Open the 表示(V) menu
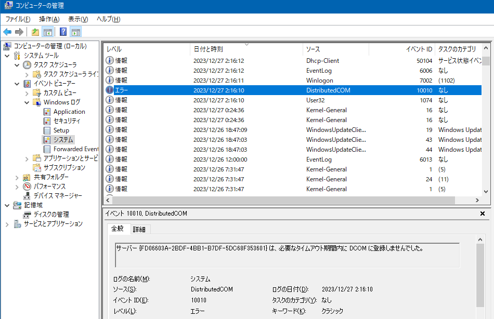 78,19
